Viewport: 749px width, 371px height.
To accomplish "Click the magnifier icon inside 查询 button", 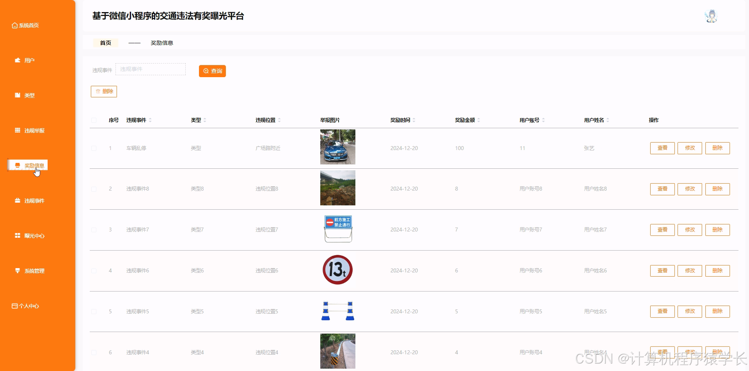I will (206, 71).
